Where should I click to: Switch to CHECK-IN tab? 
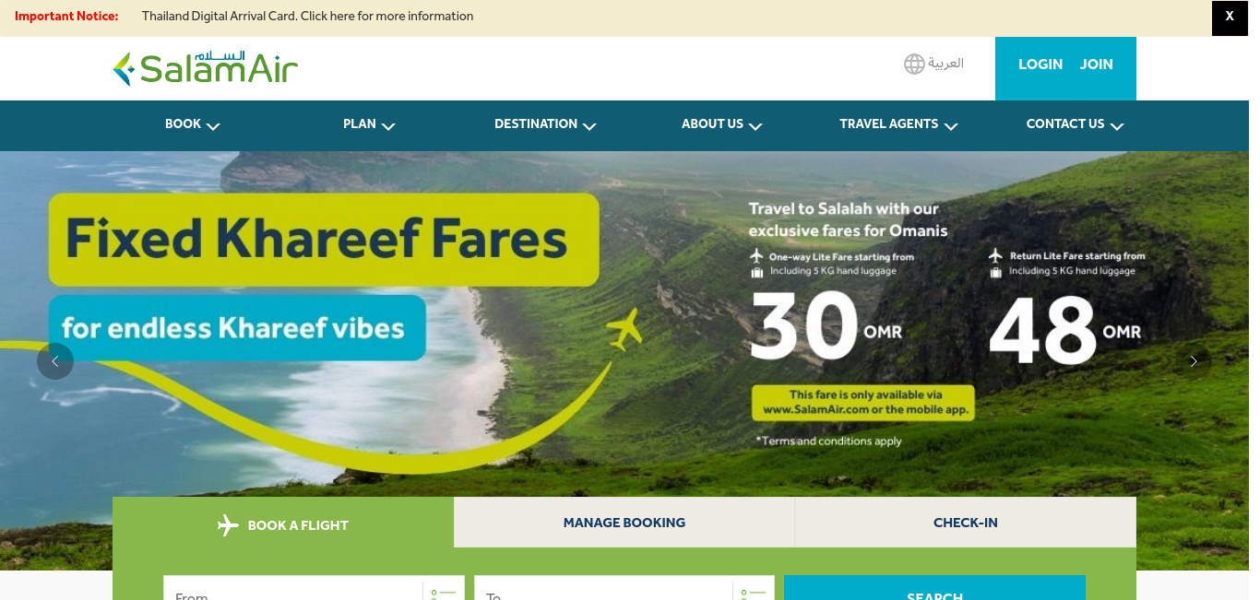[x=966, y=523]
